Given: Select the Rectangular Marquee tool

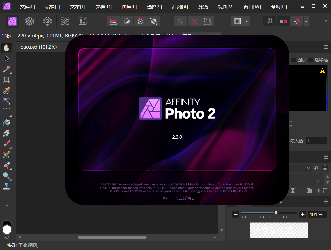Looking at the screenshot, I should (x=7, y=112).
